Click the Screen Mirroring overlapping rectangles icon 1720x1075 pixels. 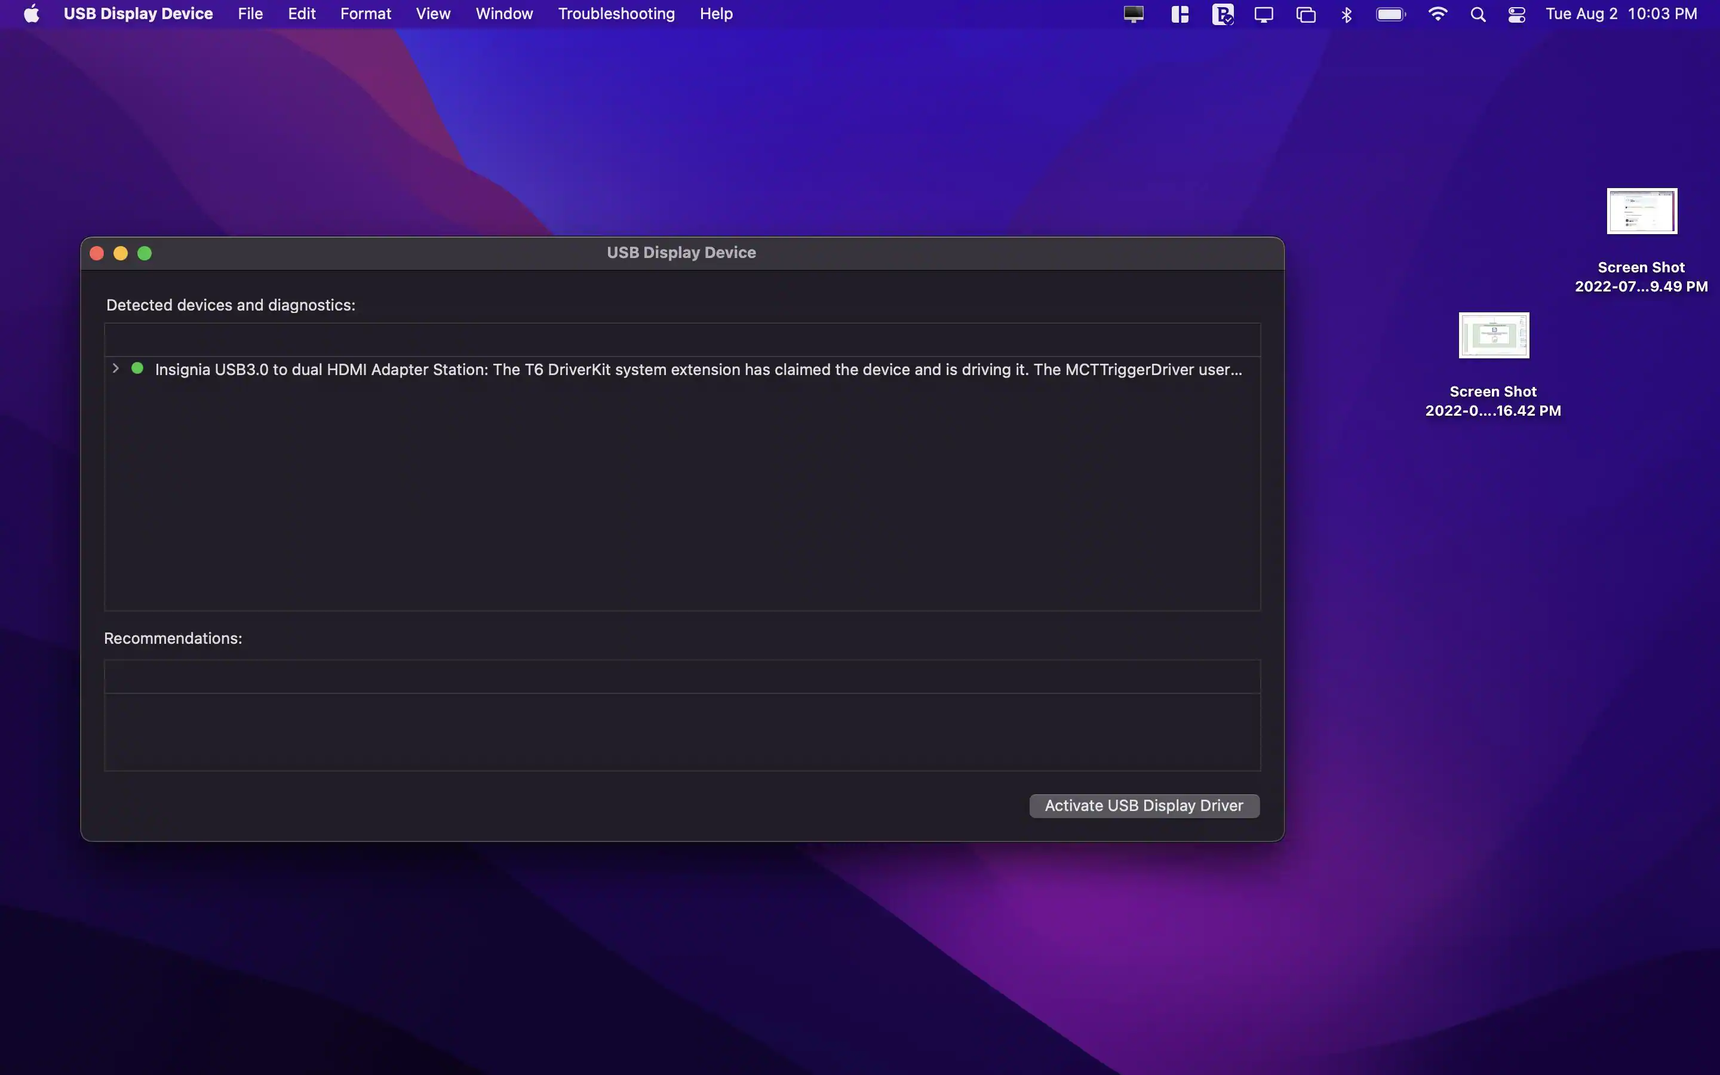(1306, 14)
